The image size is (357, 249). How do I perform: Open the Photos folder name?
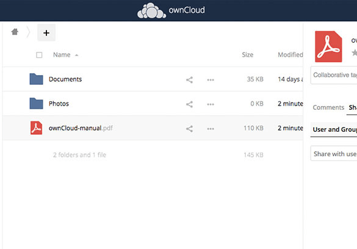coord(59,104)
